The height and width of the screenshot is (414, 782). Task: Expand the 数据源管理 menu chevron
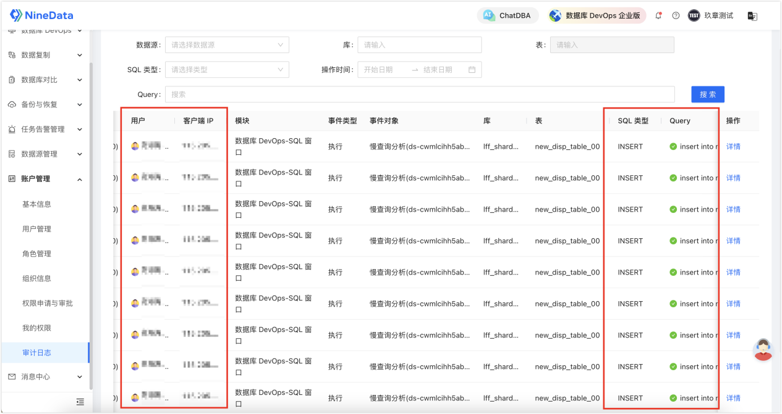(x=79, y=154)
